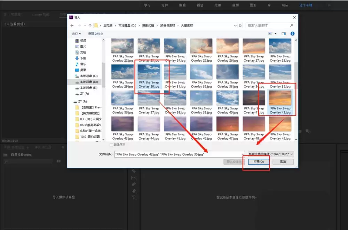Viewport: 348px width, 230px height.
Task: Select 本地磁盘 (C:) in sidebar
Action: tap(86, 76)
